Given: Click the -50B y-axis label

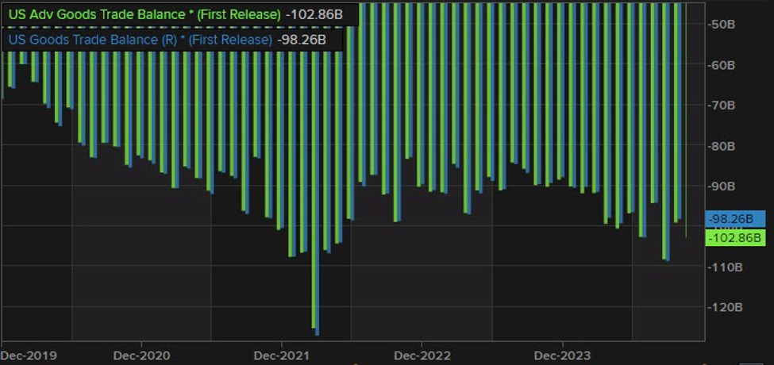Looking at the screenshot, I should (722, 24).
